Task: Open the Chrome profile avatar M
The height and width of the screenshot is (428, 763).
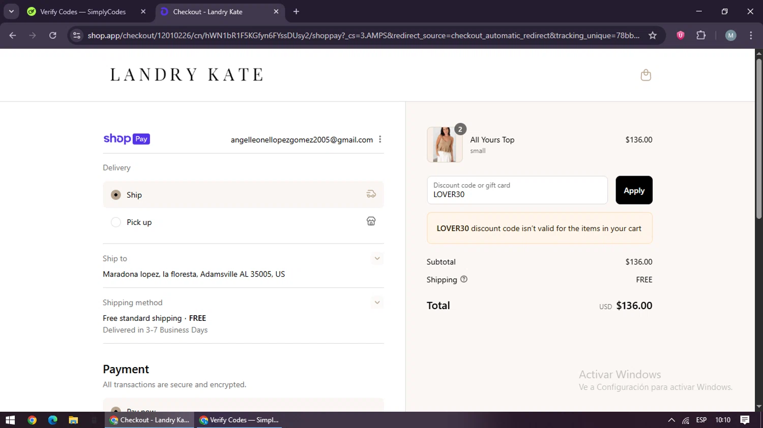Action: click(x=731, y=36)
